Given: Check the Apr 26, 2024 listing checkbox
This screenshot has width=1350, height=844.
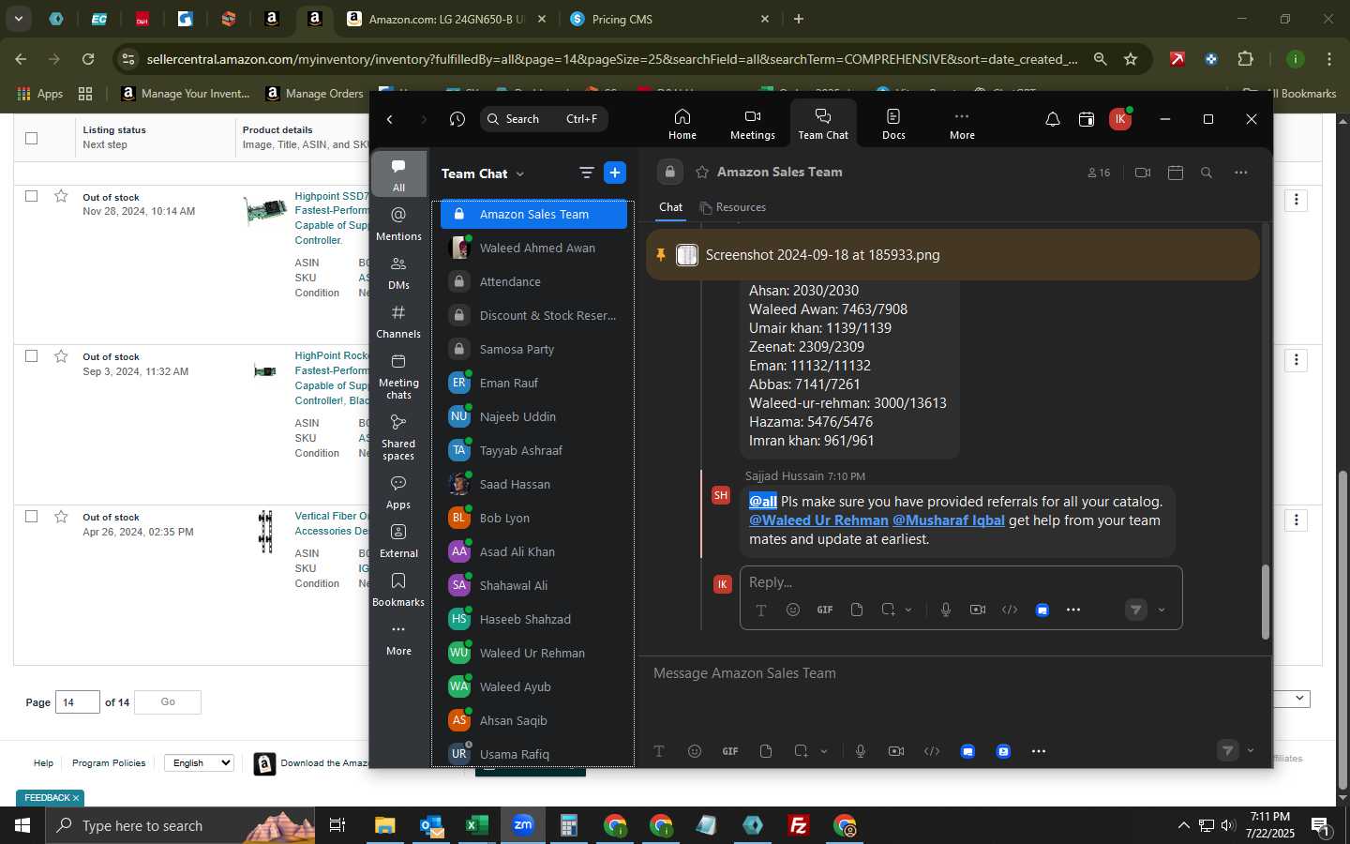Looking at the screenshot, I should click(x=31, y=517).
